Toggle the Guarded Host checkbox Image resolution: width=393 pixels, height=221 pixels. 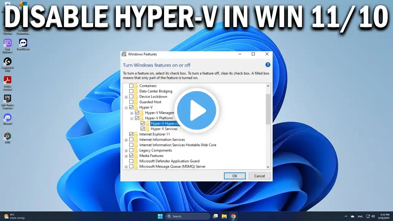[x=131, y=102]
